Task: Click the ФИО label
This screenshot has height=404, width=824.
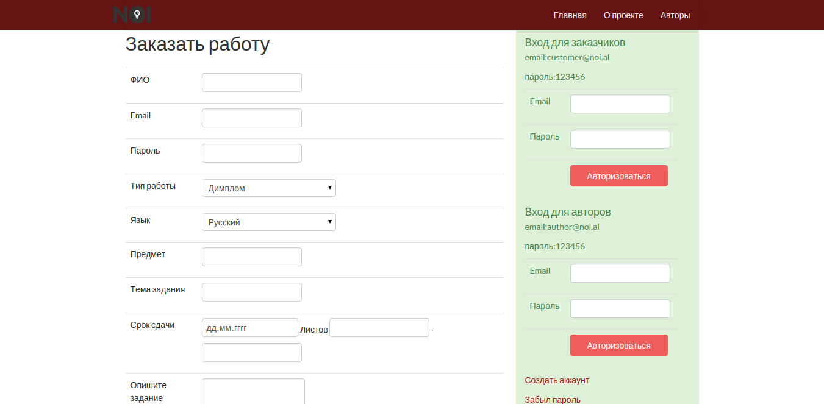Action: coord(140,80)
